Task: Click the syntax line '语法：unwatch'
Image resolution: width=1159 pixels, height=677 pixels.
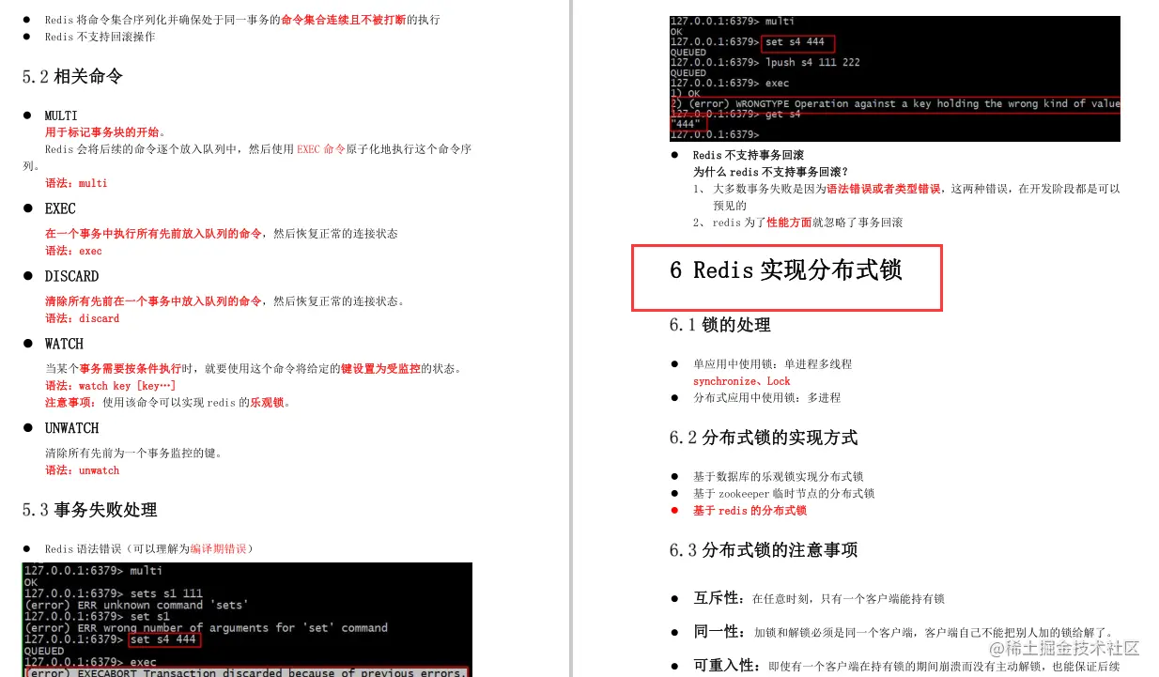Action: coord(83,470)
